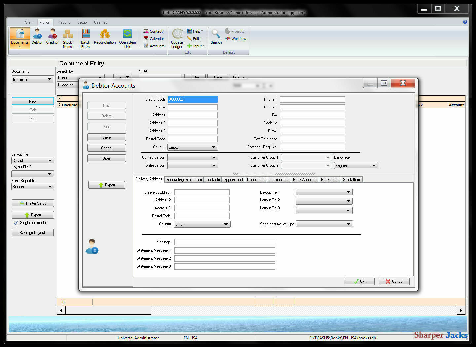Image resolution: width=476 pixels, height=347 pixels.
Task: Open the Help menu in the ribbon
Action: tap(195, 31)
